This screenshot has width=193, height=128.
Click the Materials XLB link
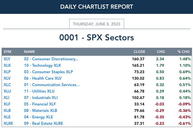40,111
